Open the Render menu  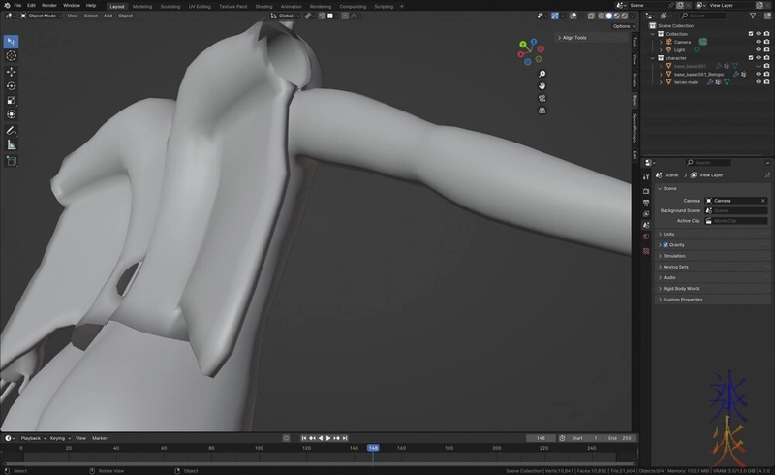(48, 6)
